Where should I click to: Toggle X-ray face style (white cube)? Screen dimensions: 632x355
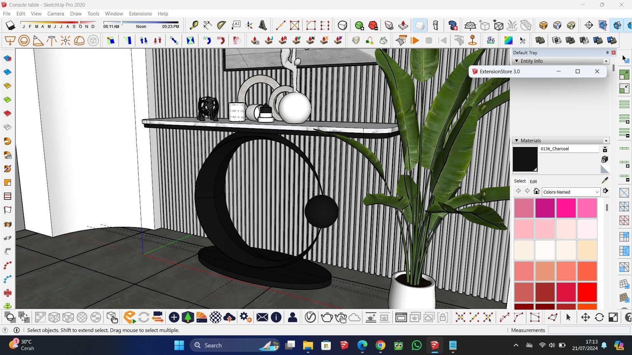click(x=420, y=25)
